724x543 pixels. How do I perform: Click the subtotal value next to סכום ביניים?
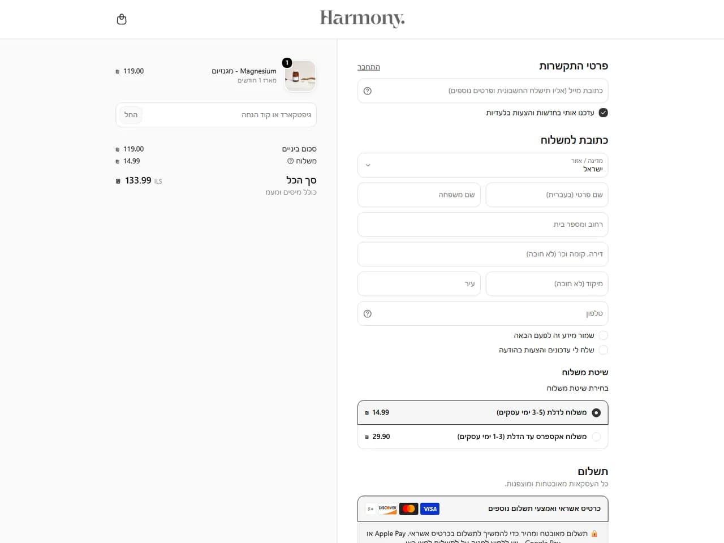pos(130,149)
